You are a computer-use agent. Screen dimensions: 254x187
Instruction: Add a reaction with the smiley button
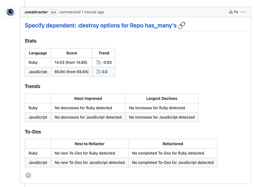29,175
